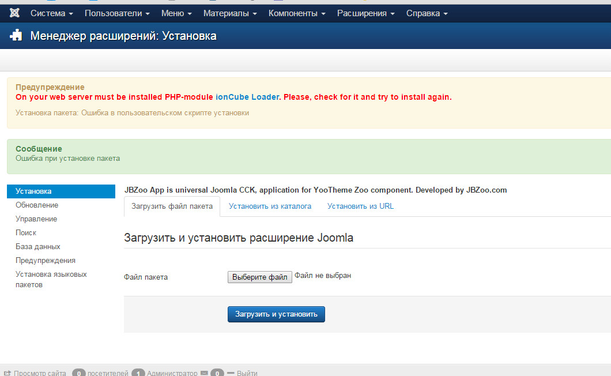
Task: Click the Выйти logout link in footer
Action: [x=247, y=373]
